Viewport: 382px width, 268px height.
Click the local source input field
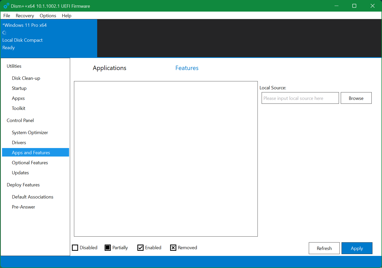(x=300, y=98)
